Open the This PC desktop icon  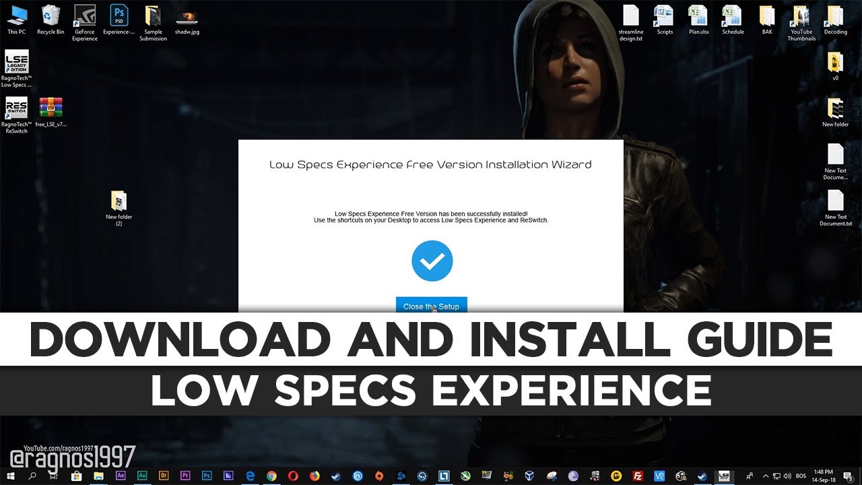coord(17,19)
